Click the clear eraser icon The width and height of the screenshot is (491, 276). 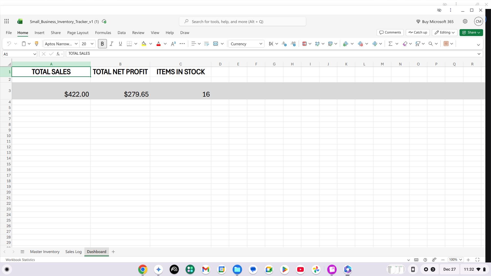point(405,44)
